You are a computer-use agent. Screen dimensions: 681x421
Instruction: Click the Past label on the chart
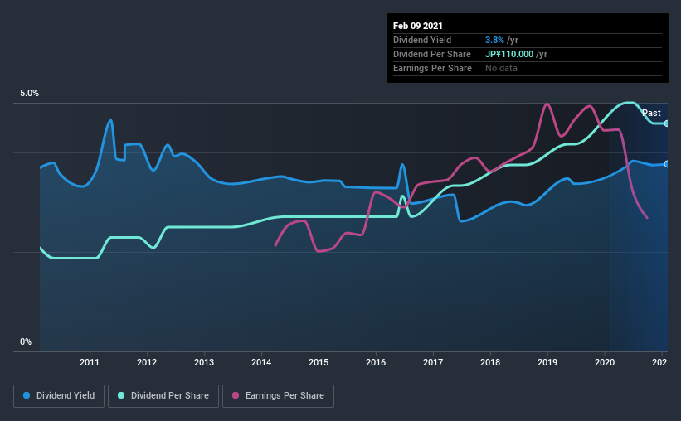click(x=651, y=113)
